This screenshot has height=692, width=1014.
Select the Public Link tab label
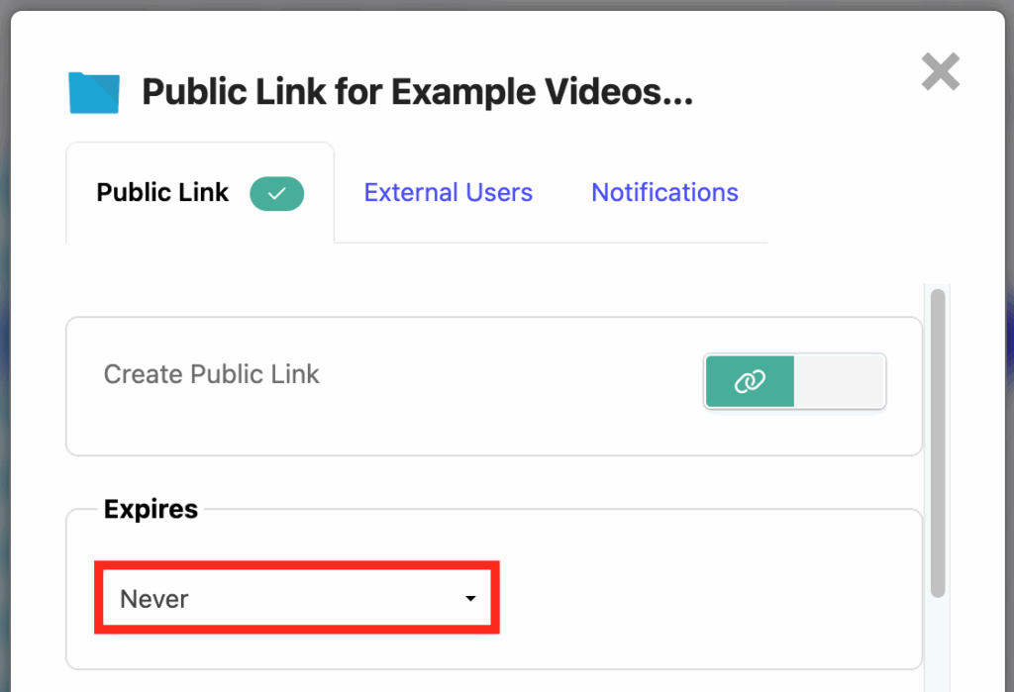click(162, 192)
